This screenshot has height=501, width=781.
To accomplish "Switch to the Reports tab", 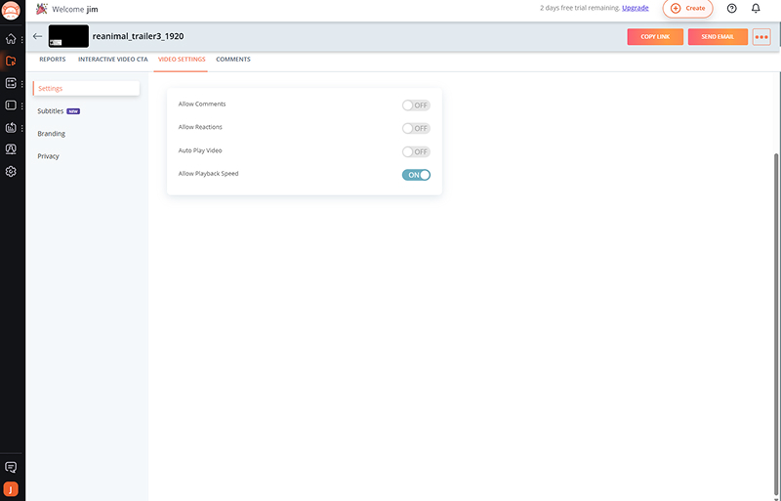I will [52, 60].
